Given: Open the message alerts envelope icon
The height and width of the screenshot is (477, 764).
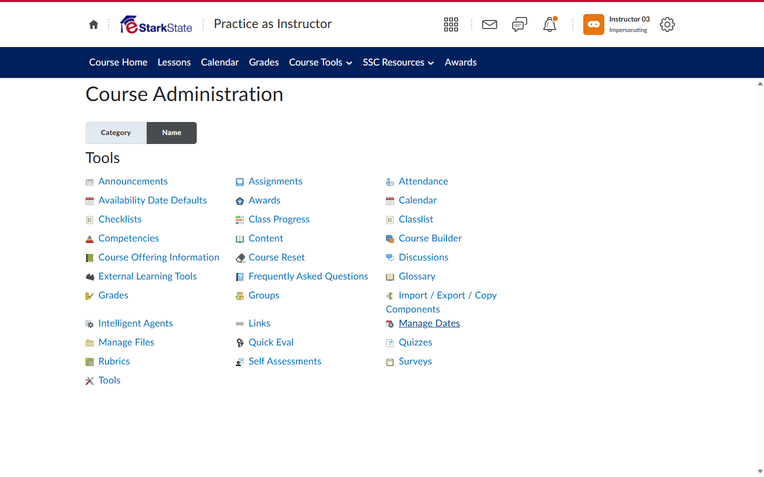Looking at the screenshot, I should tap(490, 24).
